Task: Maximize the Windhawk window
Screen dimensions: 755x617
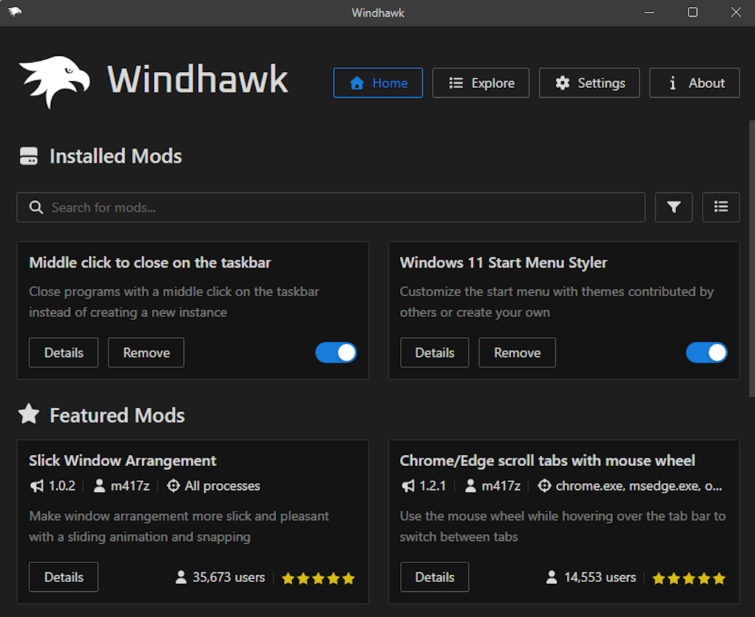Action: tap(692, 13)
